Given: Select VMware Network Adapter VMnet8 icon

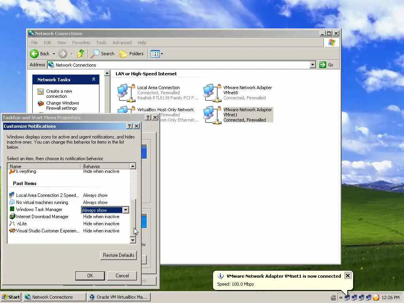Looking at the screenshot, I should point(212,92).
